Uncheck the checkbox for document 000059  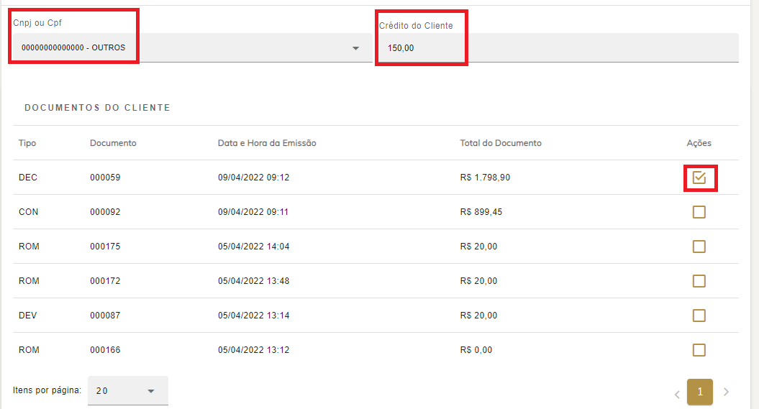click(x=699, y=178)
